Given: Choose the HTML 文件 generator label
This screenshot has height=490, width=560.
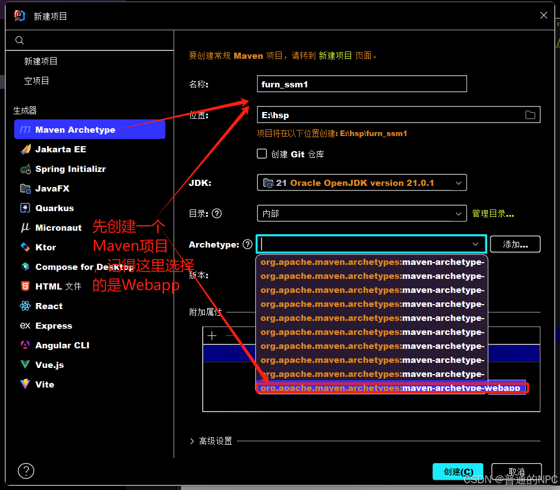Looking at the screenshot, I should point(58,286).
